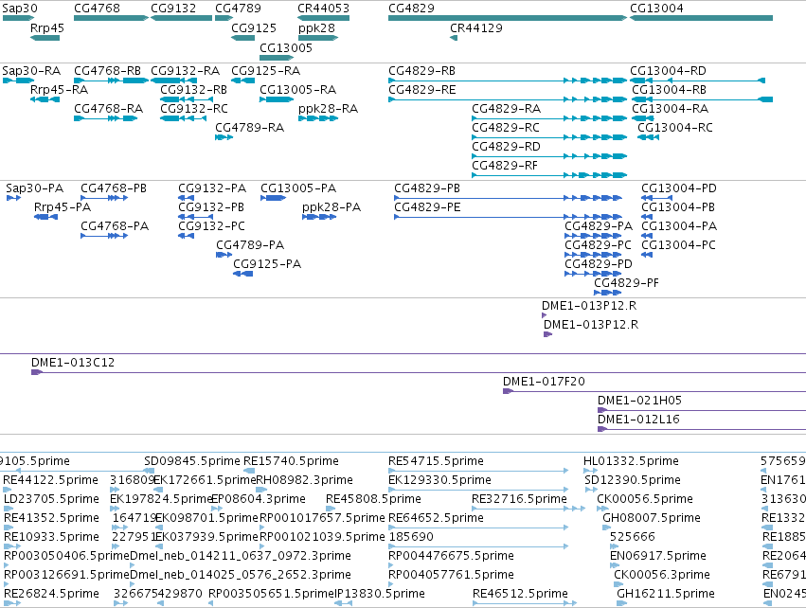
Task: Click transcript CG13004-RB label
Action: [670, 89]
